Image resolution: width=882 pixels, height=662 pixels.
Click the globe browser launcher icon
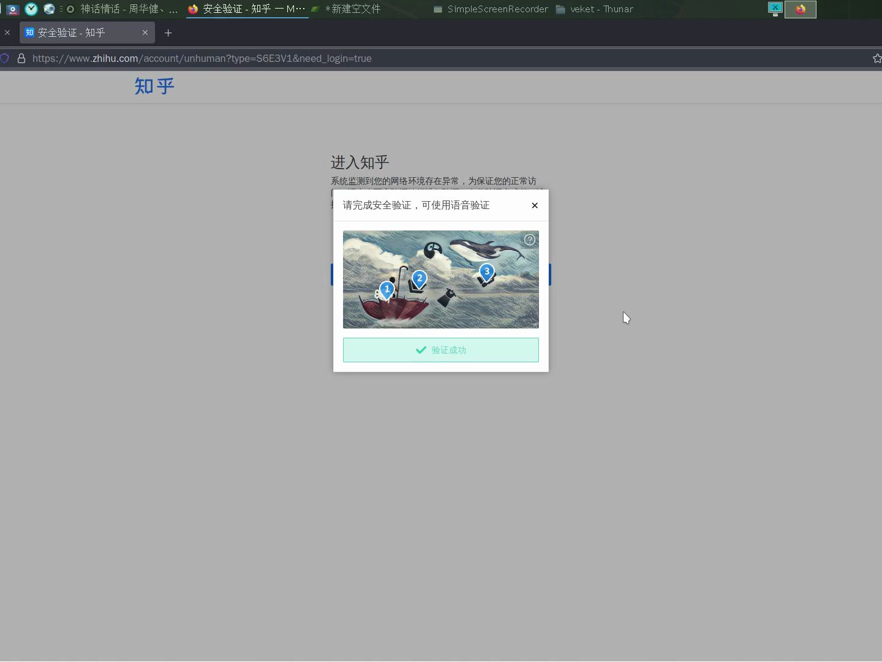pyautogui.click(x=49, y=9)
